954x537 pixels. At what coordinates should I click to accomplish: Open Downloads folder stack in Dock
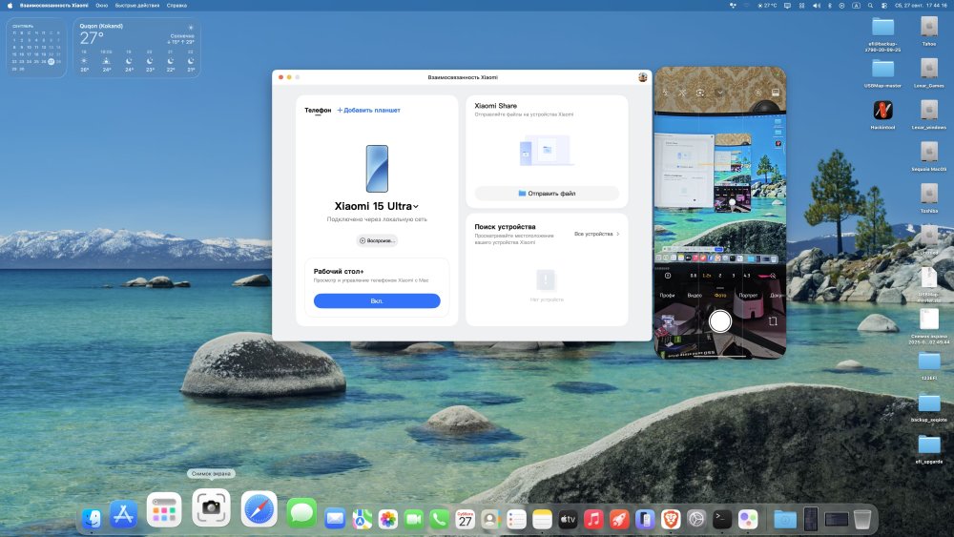pos(785,519)
